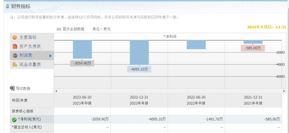Toggle the green checkmark next to 净利润

[x=14, y=119]
